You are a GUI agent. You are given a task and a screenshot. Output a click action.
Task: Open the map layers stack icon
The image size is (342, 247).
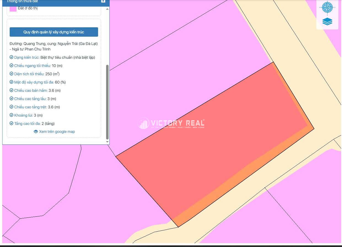(327, 22)
